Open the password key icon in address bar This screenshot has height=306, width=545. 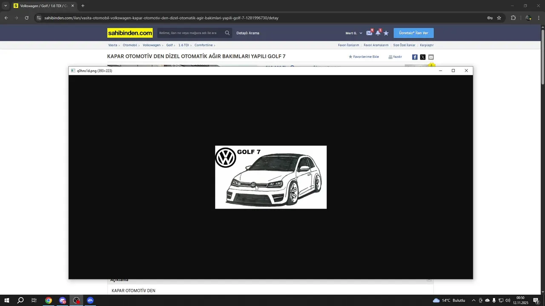click(490, 18)
